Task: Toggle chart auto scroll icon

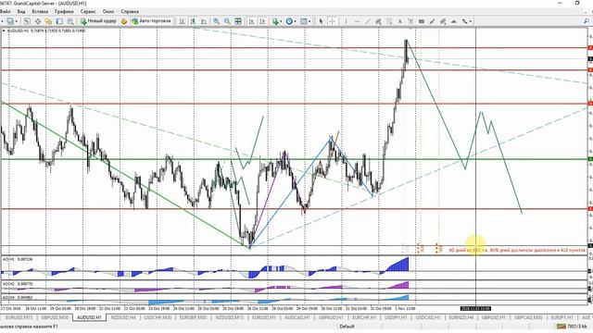Action: click(x=251, y=21)
